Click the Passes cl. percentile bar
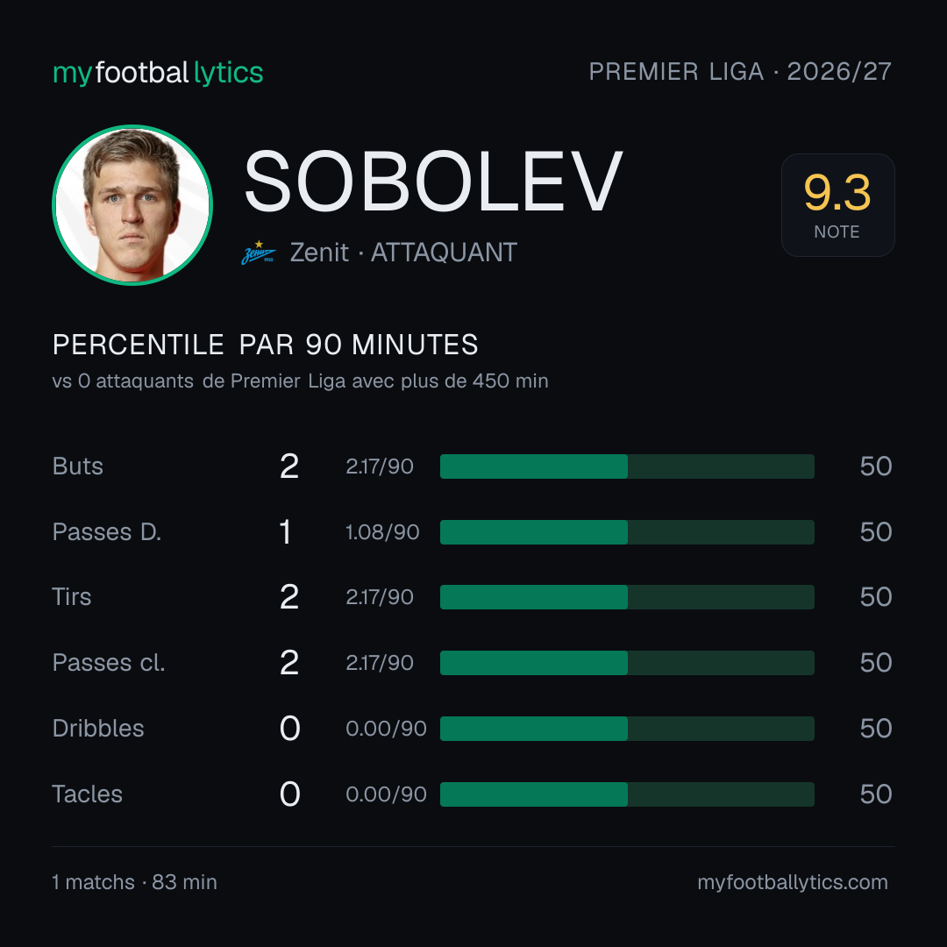Viewport: 947px width, 947px height. [627, 663]
